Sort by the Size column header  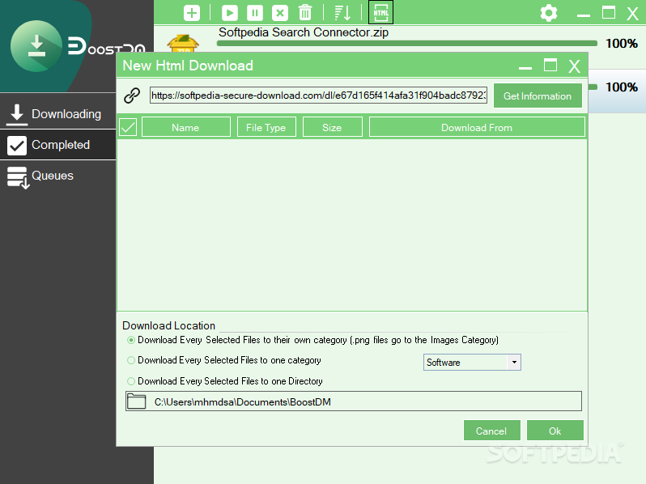click(x=333, y=127)
